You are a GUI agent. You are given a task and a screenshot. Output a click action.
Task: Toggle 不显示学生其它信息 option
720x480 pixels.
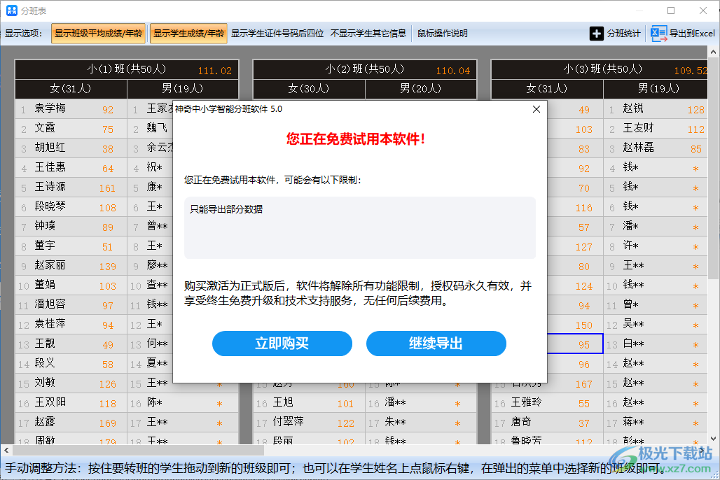tap(368, 34)
